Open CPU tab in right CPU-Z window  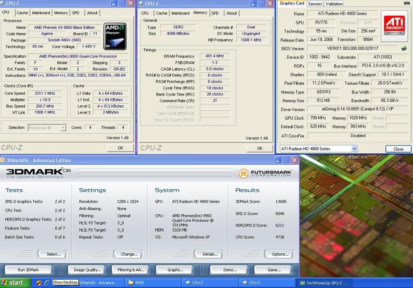pyautogui.click(x=145, y=13)
